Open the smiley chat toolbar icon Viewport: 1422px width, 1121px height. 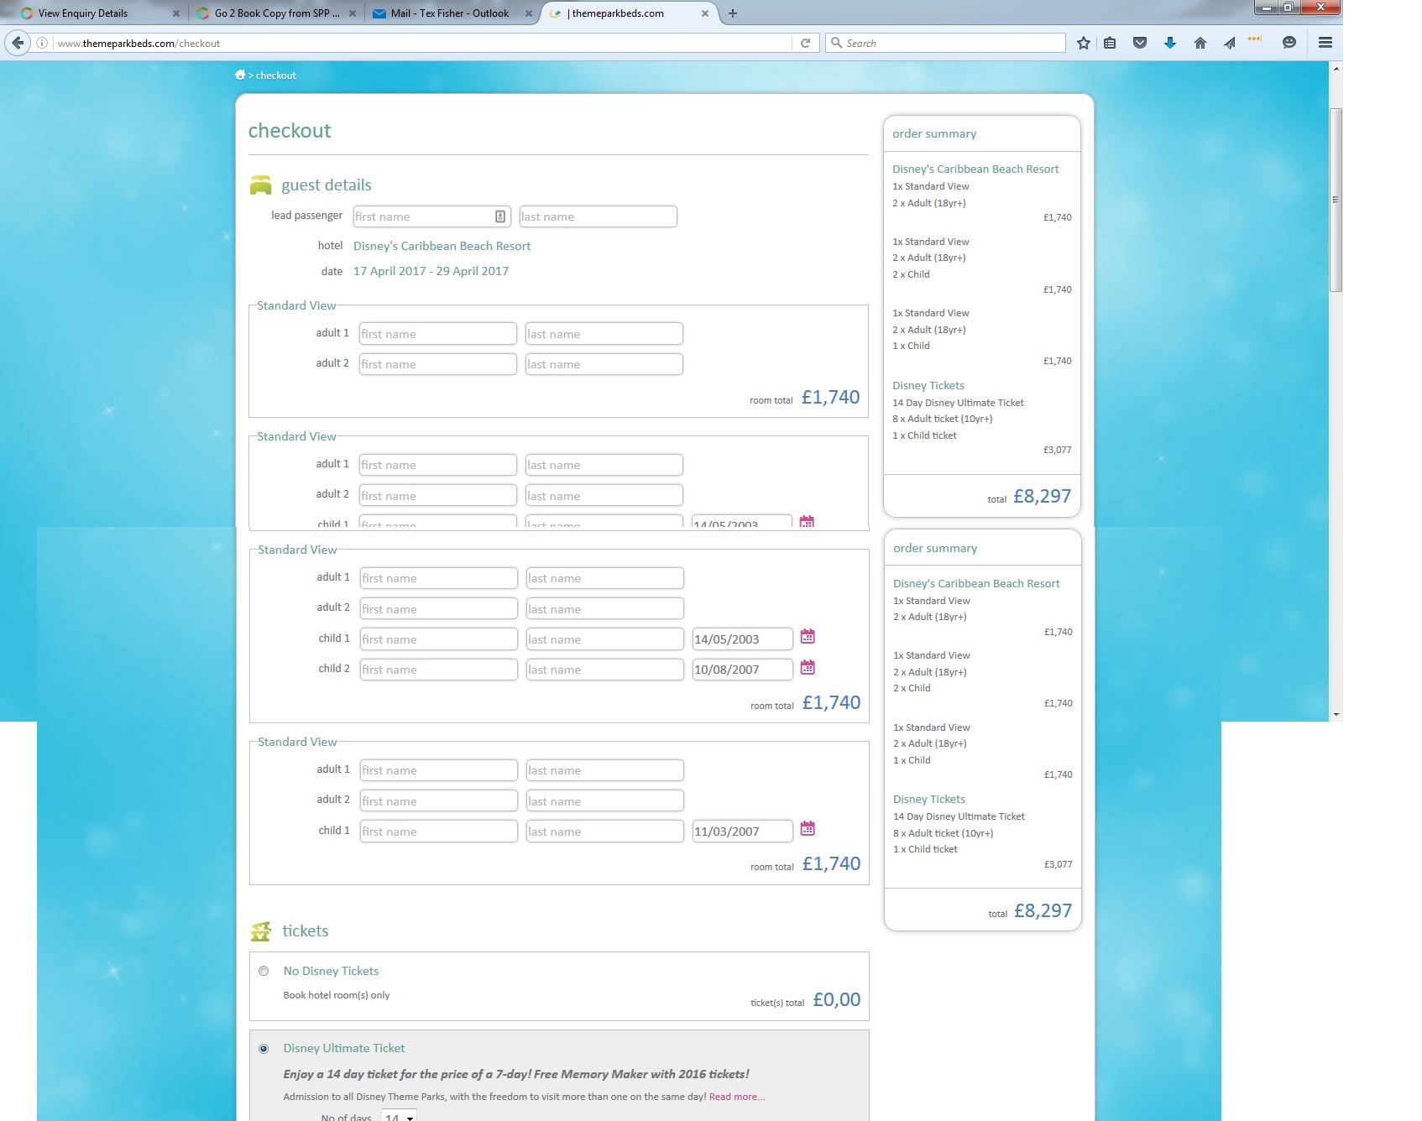coord(1289,43)
